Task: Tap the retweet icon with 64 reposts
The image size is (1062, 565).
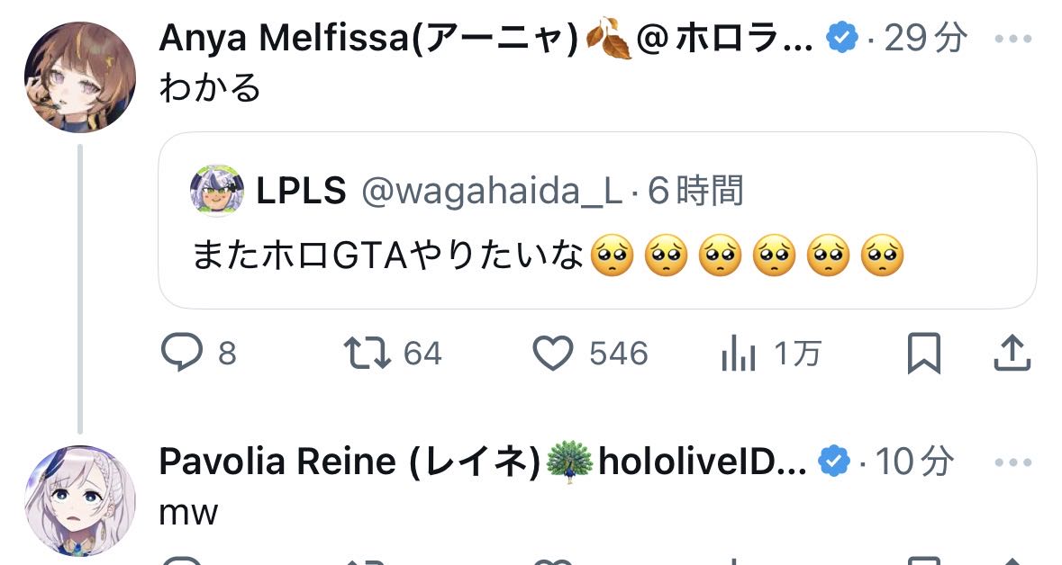Action: pos(367,353)
